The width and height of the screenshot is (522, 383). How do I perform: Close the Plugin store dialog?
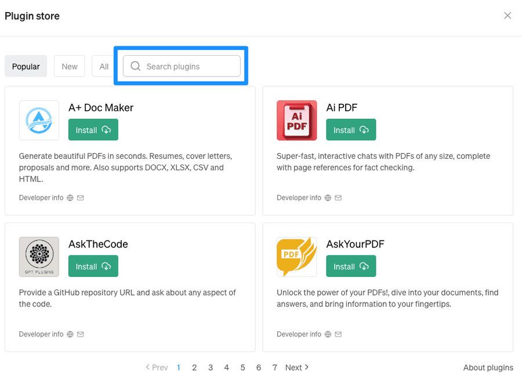coord(507,16)
